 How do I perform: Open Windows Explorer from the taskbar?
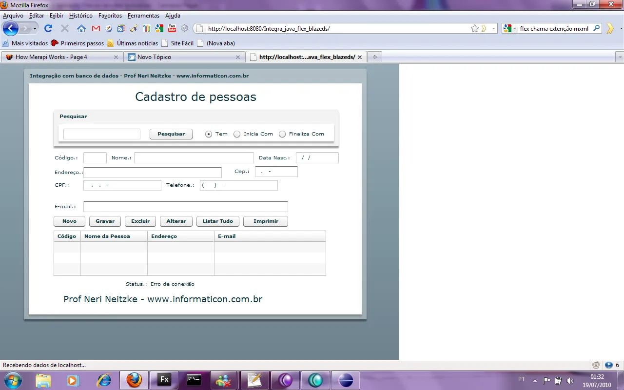coord(43,380)
